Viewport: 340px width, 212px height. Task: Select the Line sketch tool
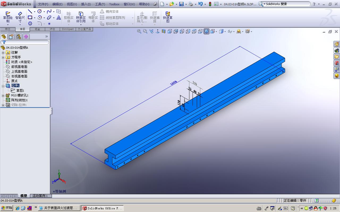[30, 12]
